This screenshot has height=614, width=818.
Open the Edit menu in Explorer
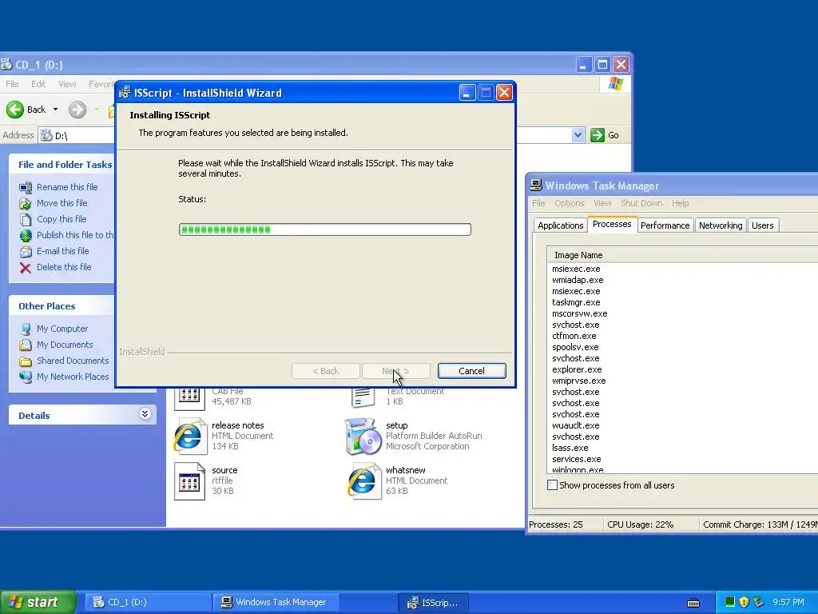[x=38, y=84]
